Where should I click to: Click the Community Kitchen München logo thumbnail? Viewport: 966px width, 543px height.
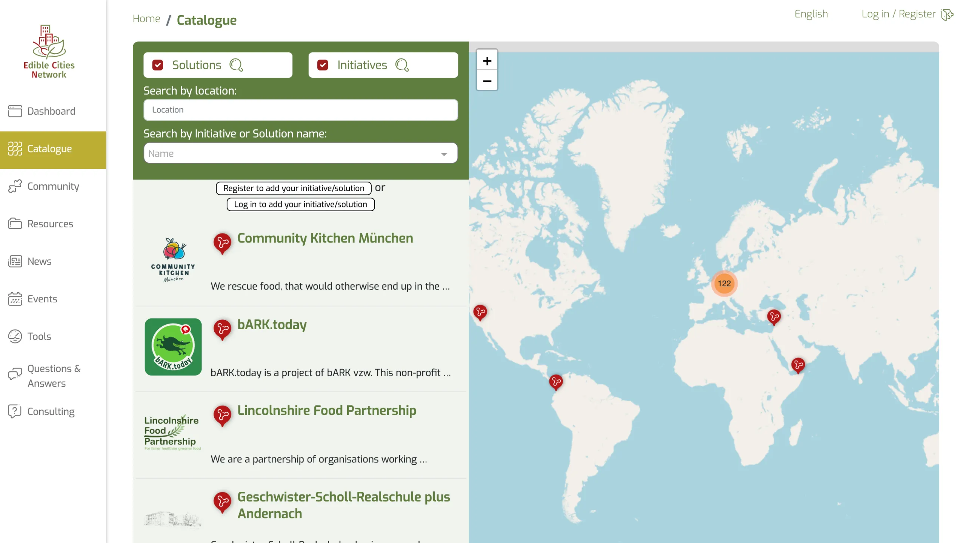[173, 260]
